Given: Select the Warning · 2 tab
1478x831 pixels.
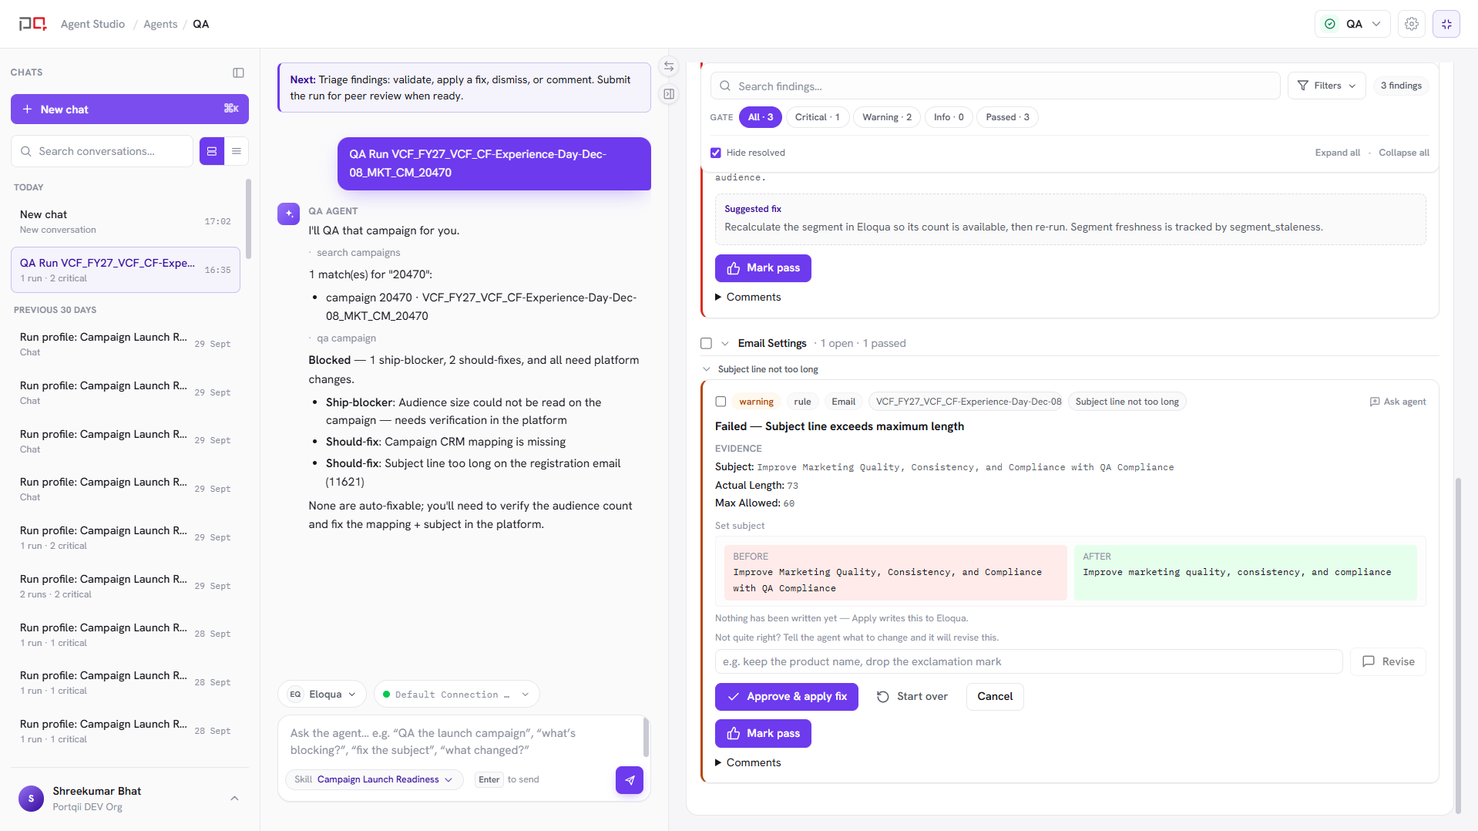Looking at the screenshot, I should pyautogui.click(x=887, y=117).
